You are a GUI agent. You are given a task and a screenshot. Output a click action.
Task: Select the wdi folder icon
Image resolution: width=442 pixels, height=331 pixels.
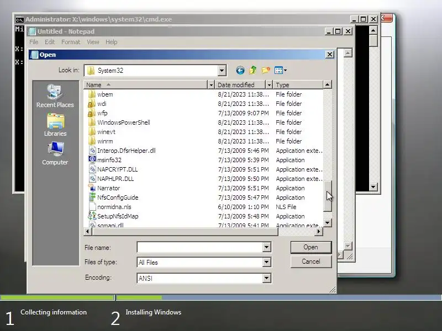(x=92, y=104)
